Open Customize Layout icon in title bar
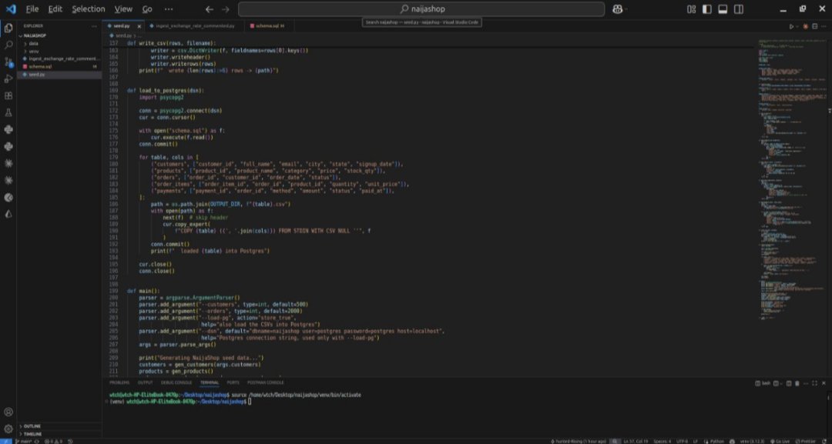This screenshot has height=444, width=832. pos(691,9)
